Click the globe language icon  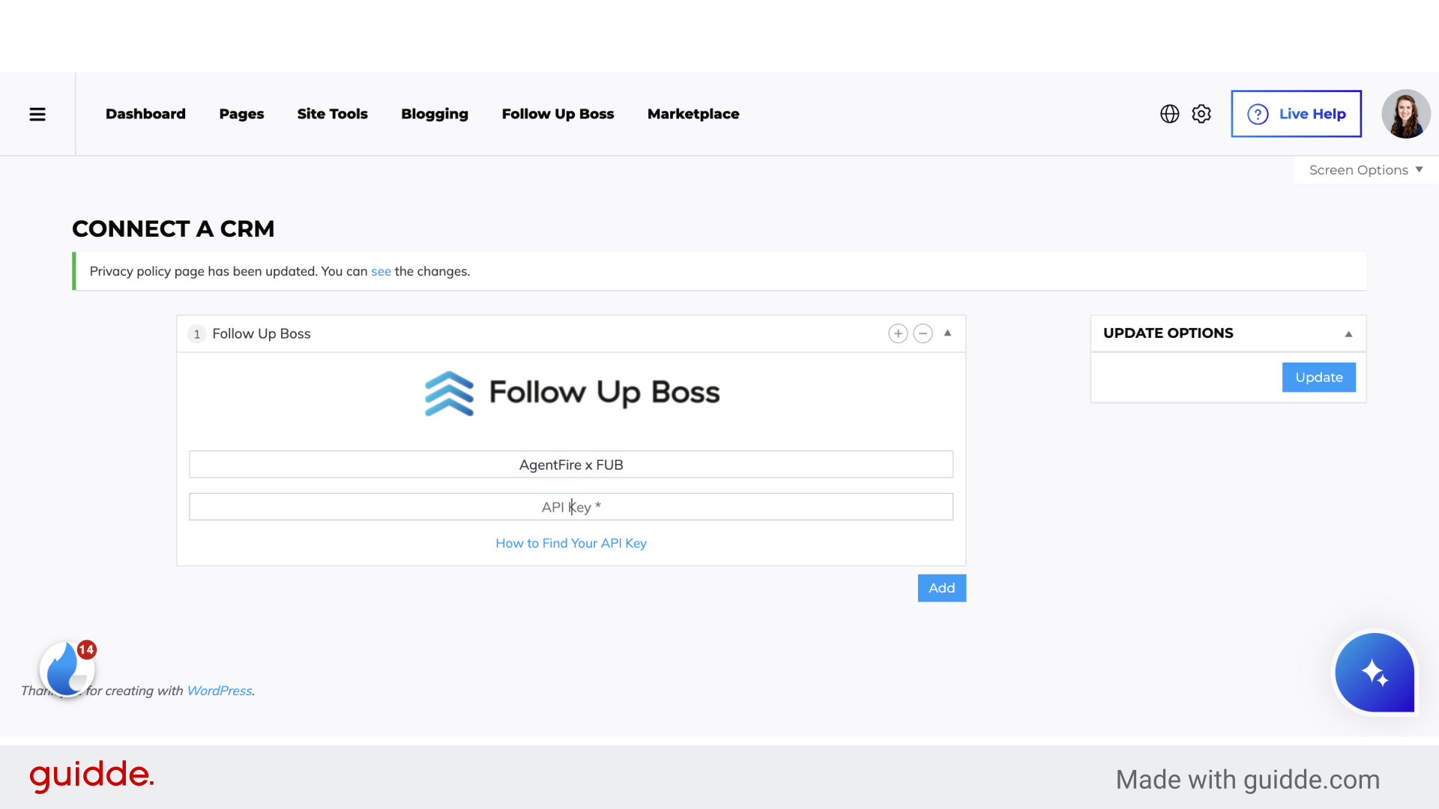[1169, 114]
